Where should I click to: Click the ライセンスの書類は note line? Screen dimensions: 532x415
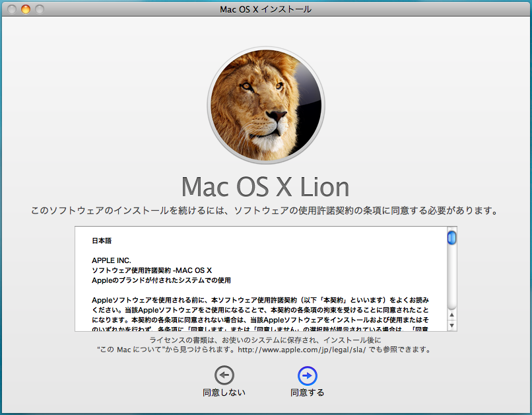coord(265,340)
